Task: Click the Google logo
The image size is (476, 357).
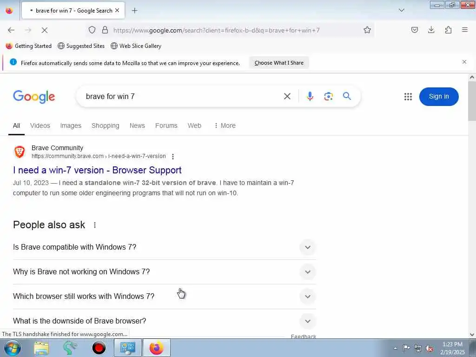Action: [34, 97]
